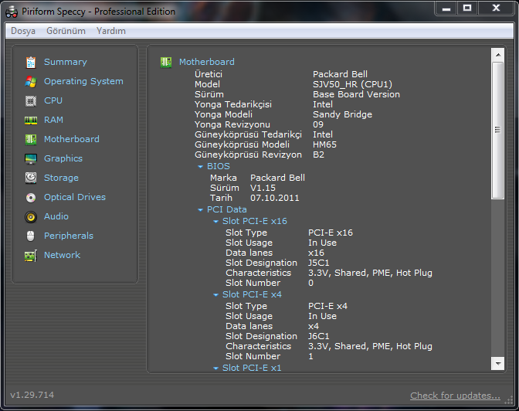Click the Motherboard icon in the sidebar

(31, 139)
